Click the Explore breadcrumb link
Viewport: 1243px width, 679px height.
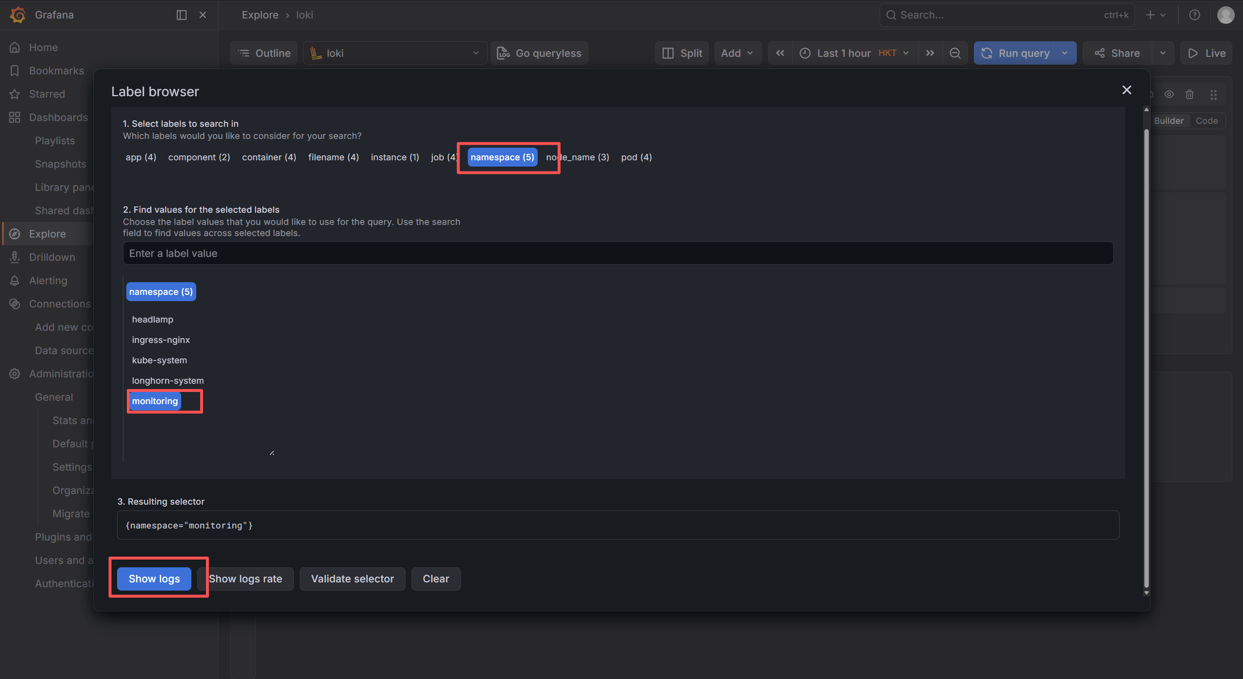260,15
